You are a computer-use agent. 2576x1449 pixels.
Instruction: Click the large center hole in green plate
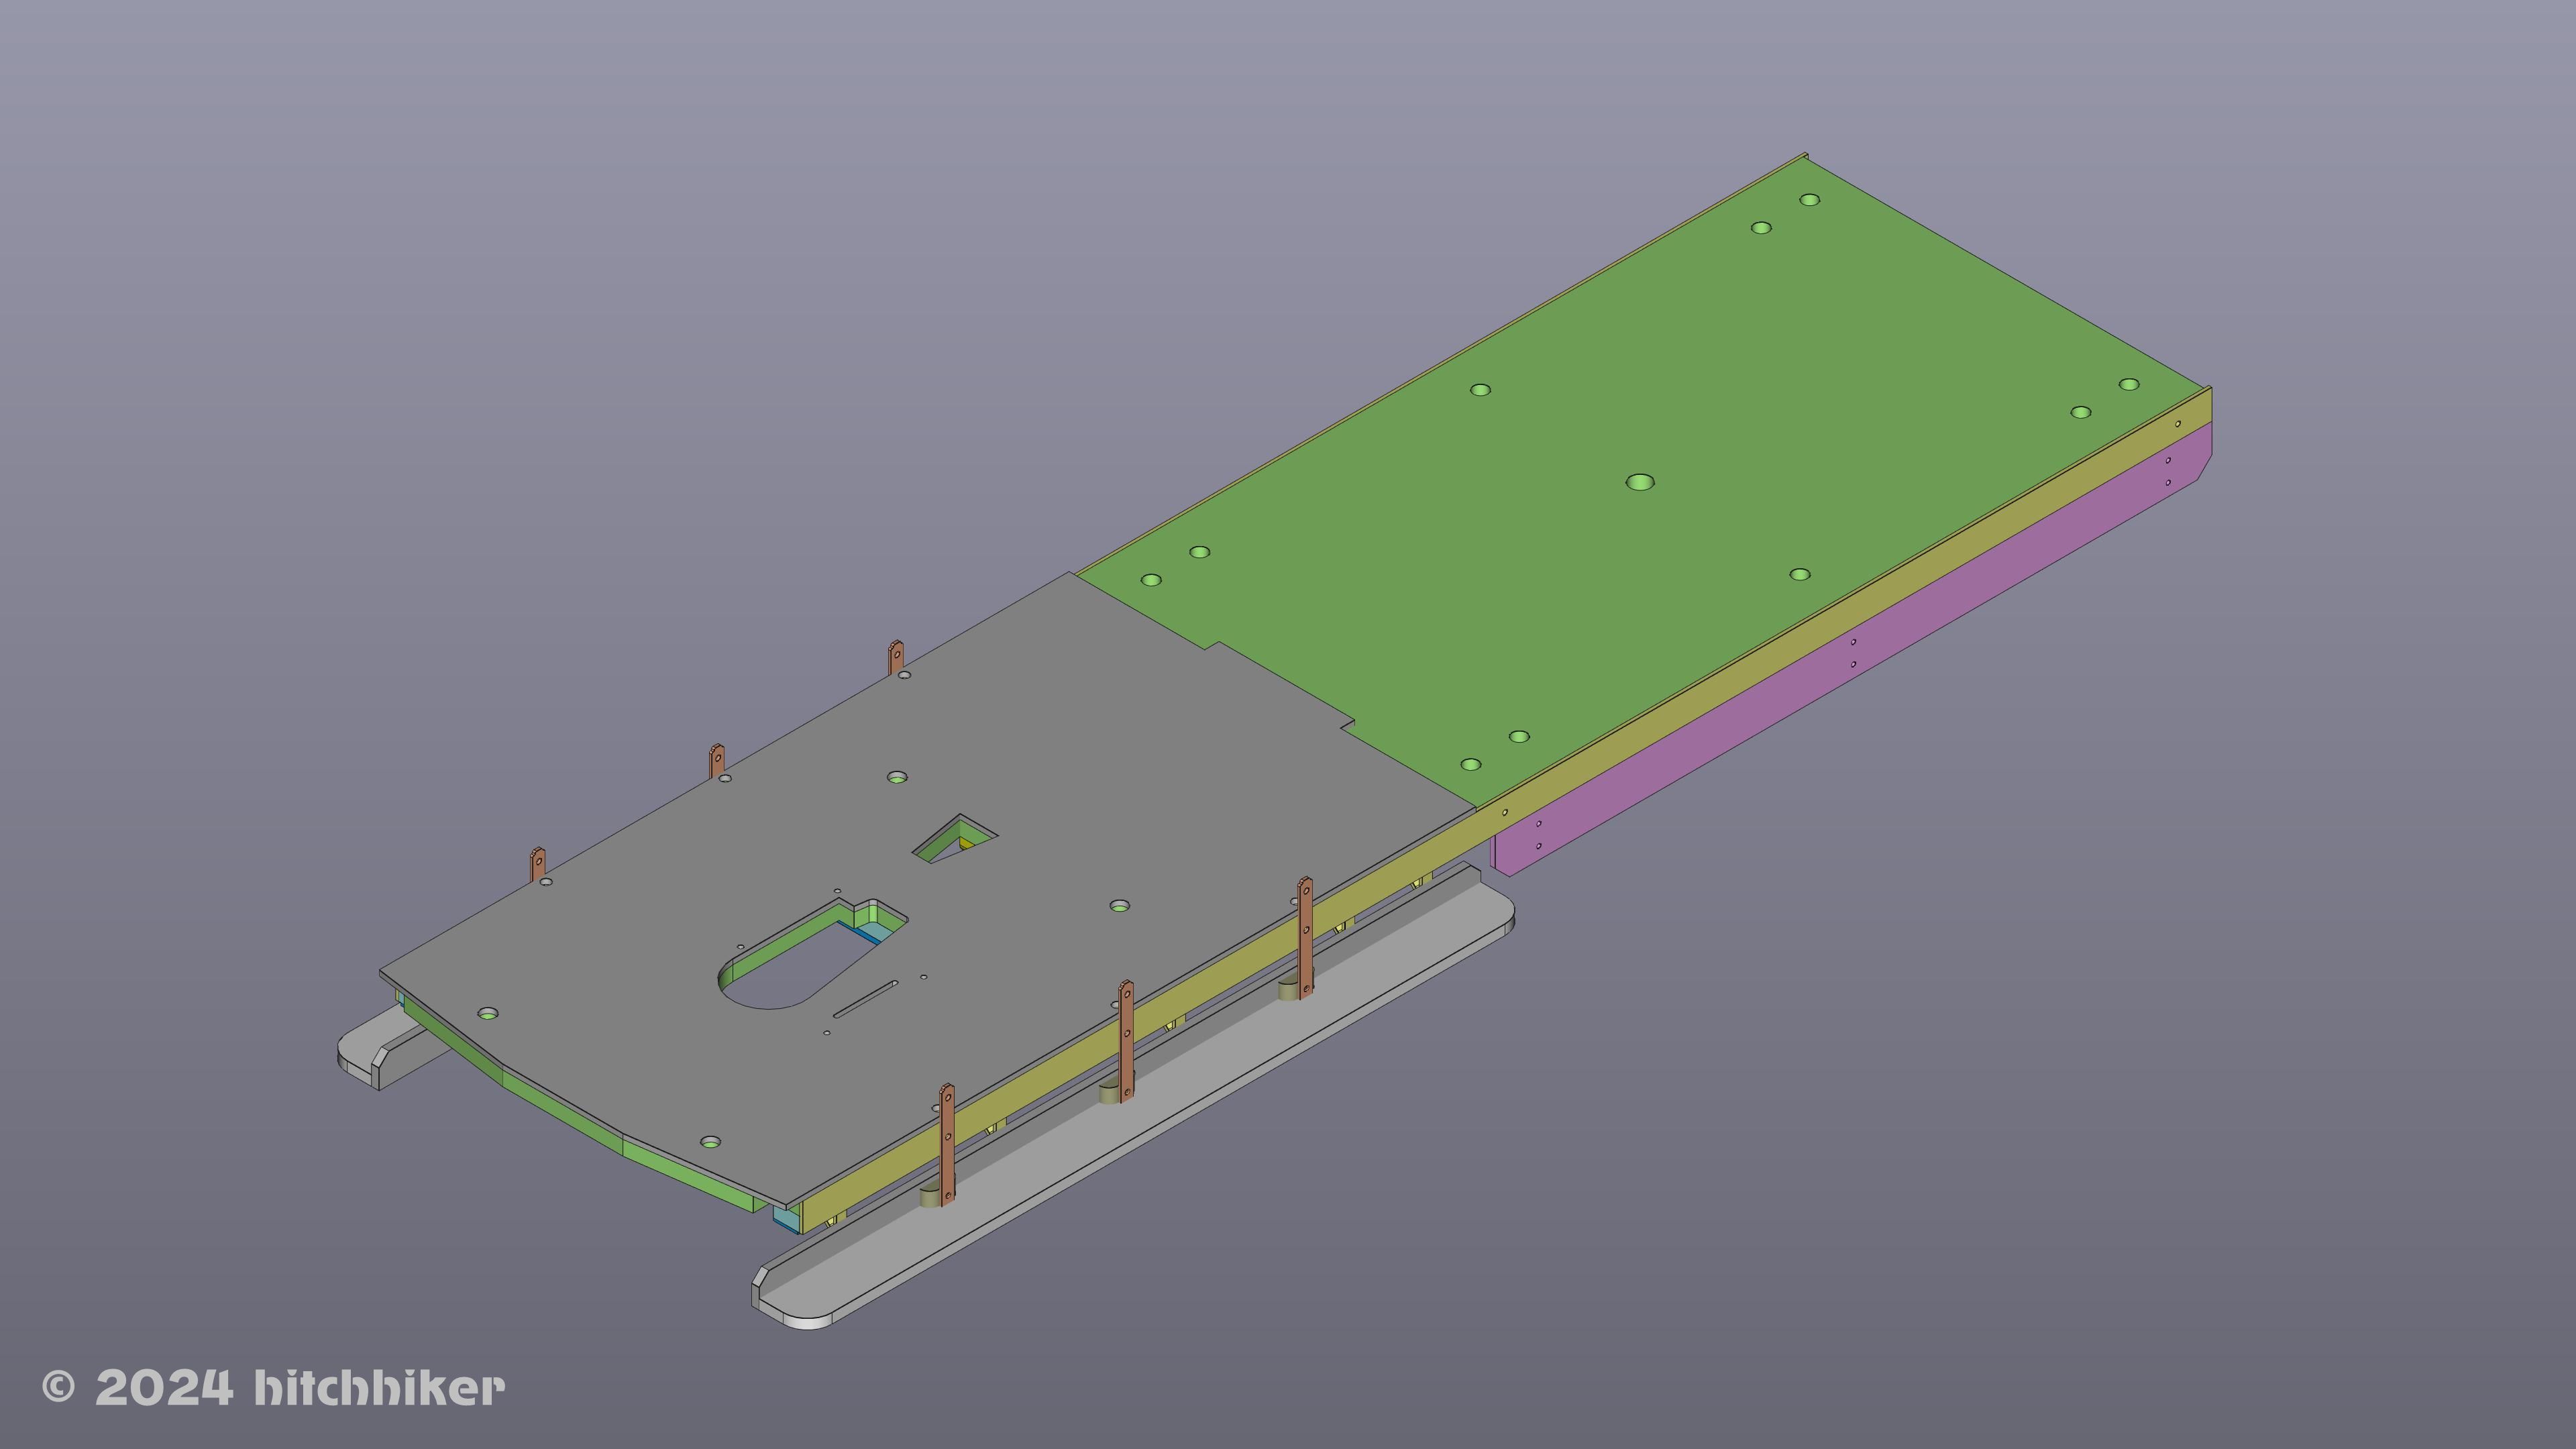coord(1640,482)
